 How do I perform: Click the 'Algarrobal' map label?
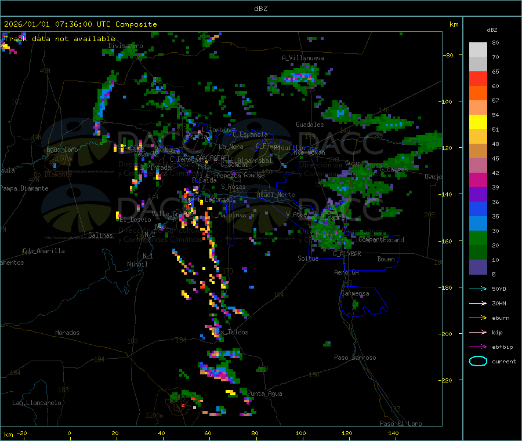pyautogui.click(x=255, y=161)
